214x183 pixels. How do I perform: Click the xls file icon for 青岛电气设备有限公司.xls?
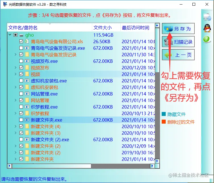point(27,41)
